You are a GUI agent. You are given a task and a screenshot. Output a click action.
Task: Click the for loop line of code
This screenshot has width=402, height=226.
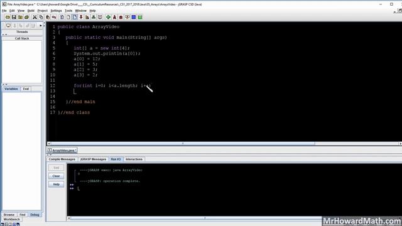pos(112,86)
